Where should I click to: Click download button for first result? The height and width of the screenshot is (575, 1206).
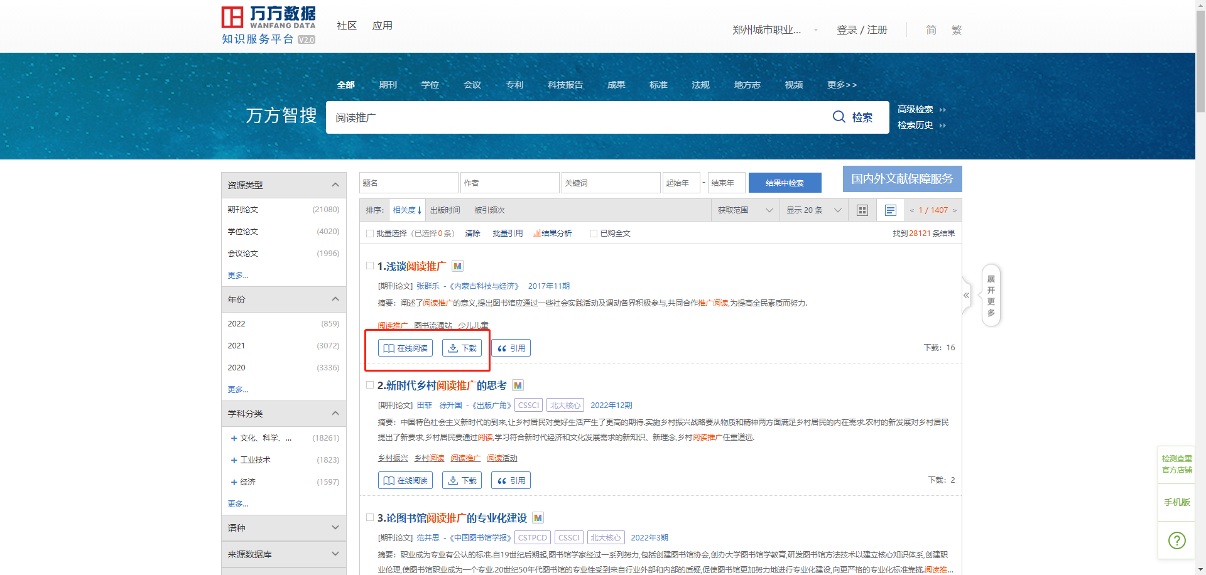462,348
